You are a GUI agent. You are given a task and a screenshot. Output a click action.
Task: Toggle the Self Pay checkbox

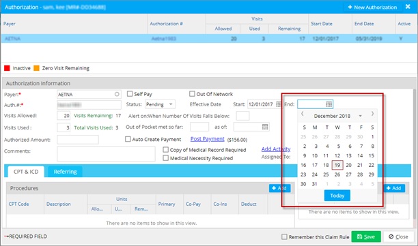coord(130,93)
